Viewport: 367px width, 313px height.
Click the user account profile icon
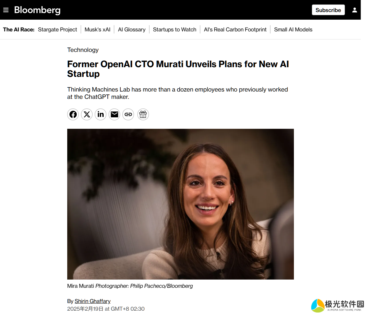pyautogui.click(x=354, y=10)
